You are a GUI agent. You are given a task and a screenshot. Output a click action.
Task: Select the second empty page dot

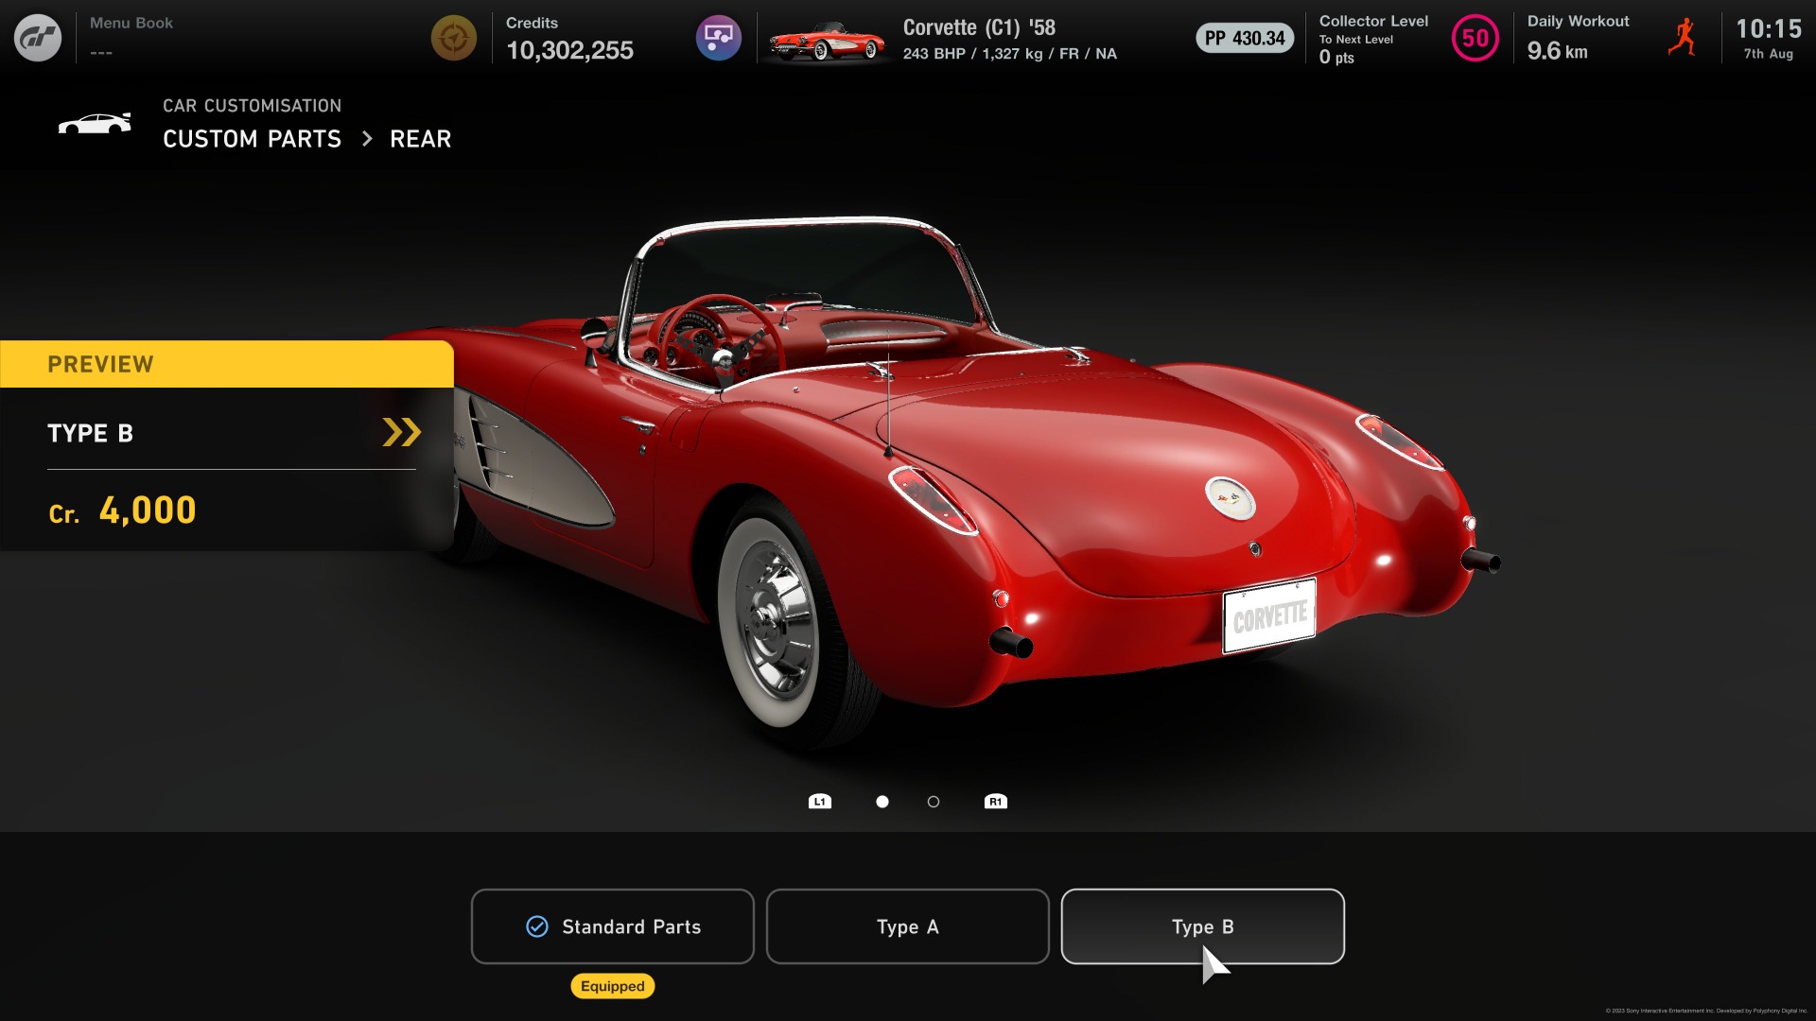tap(934, 802)
